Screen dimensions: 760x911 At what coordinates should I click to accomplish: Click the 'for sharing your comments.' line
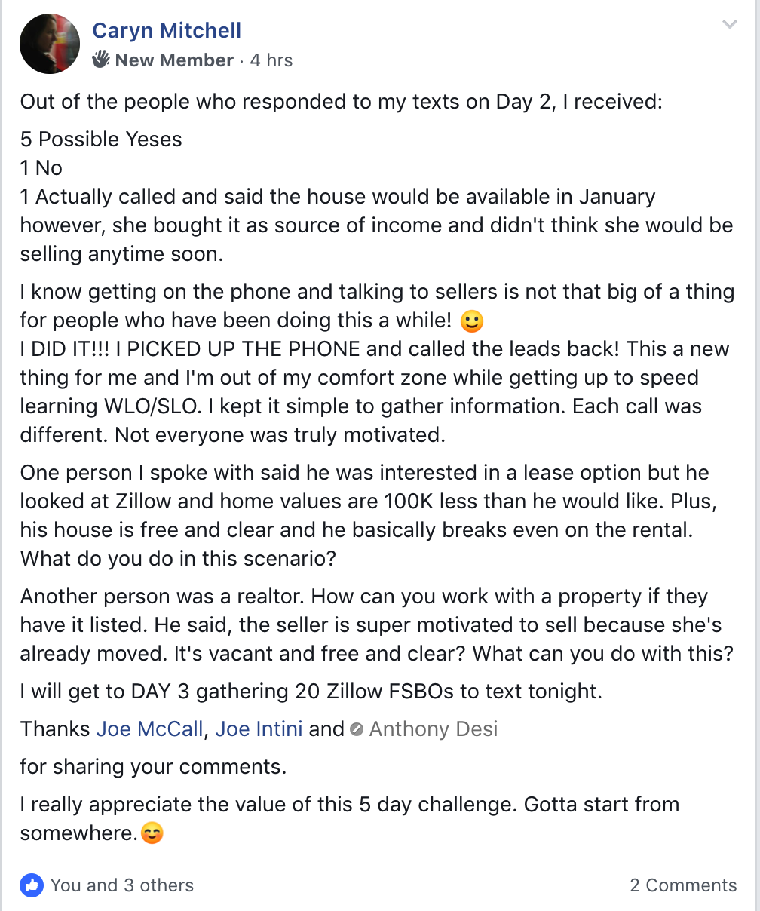click(153, 767)
